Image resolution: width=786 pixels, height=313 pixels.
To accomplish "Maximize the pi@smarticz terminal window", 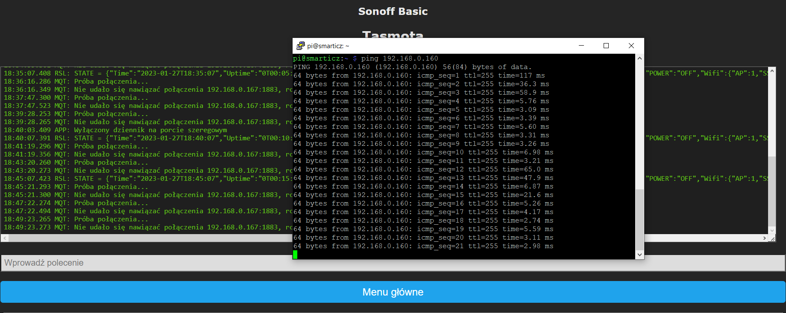I will click(x=606, y=46).
